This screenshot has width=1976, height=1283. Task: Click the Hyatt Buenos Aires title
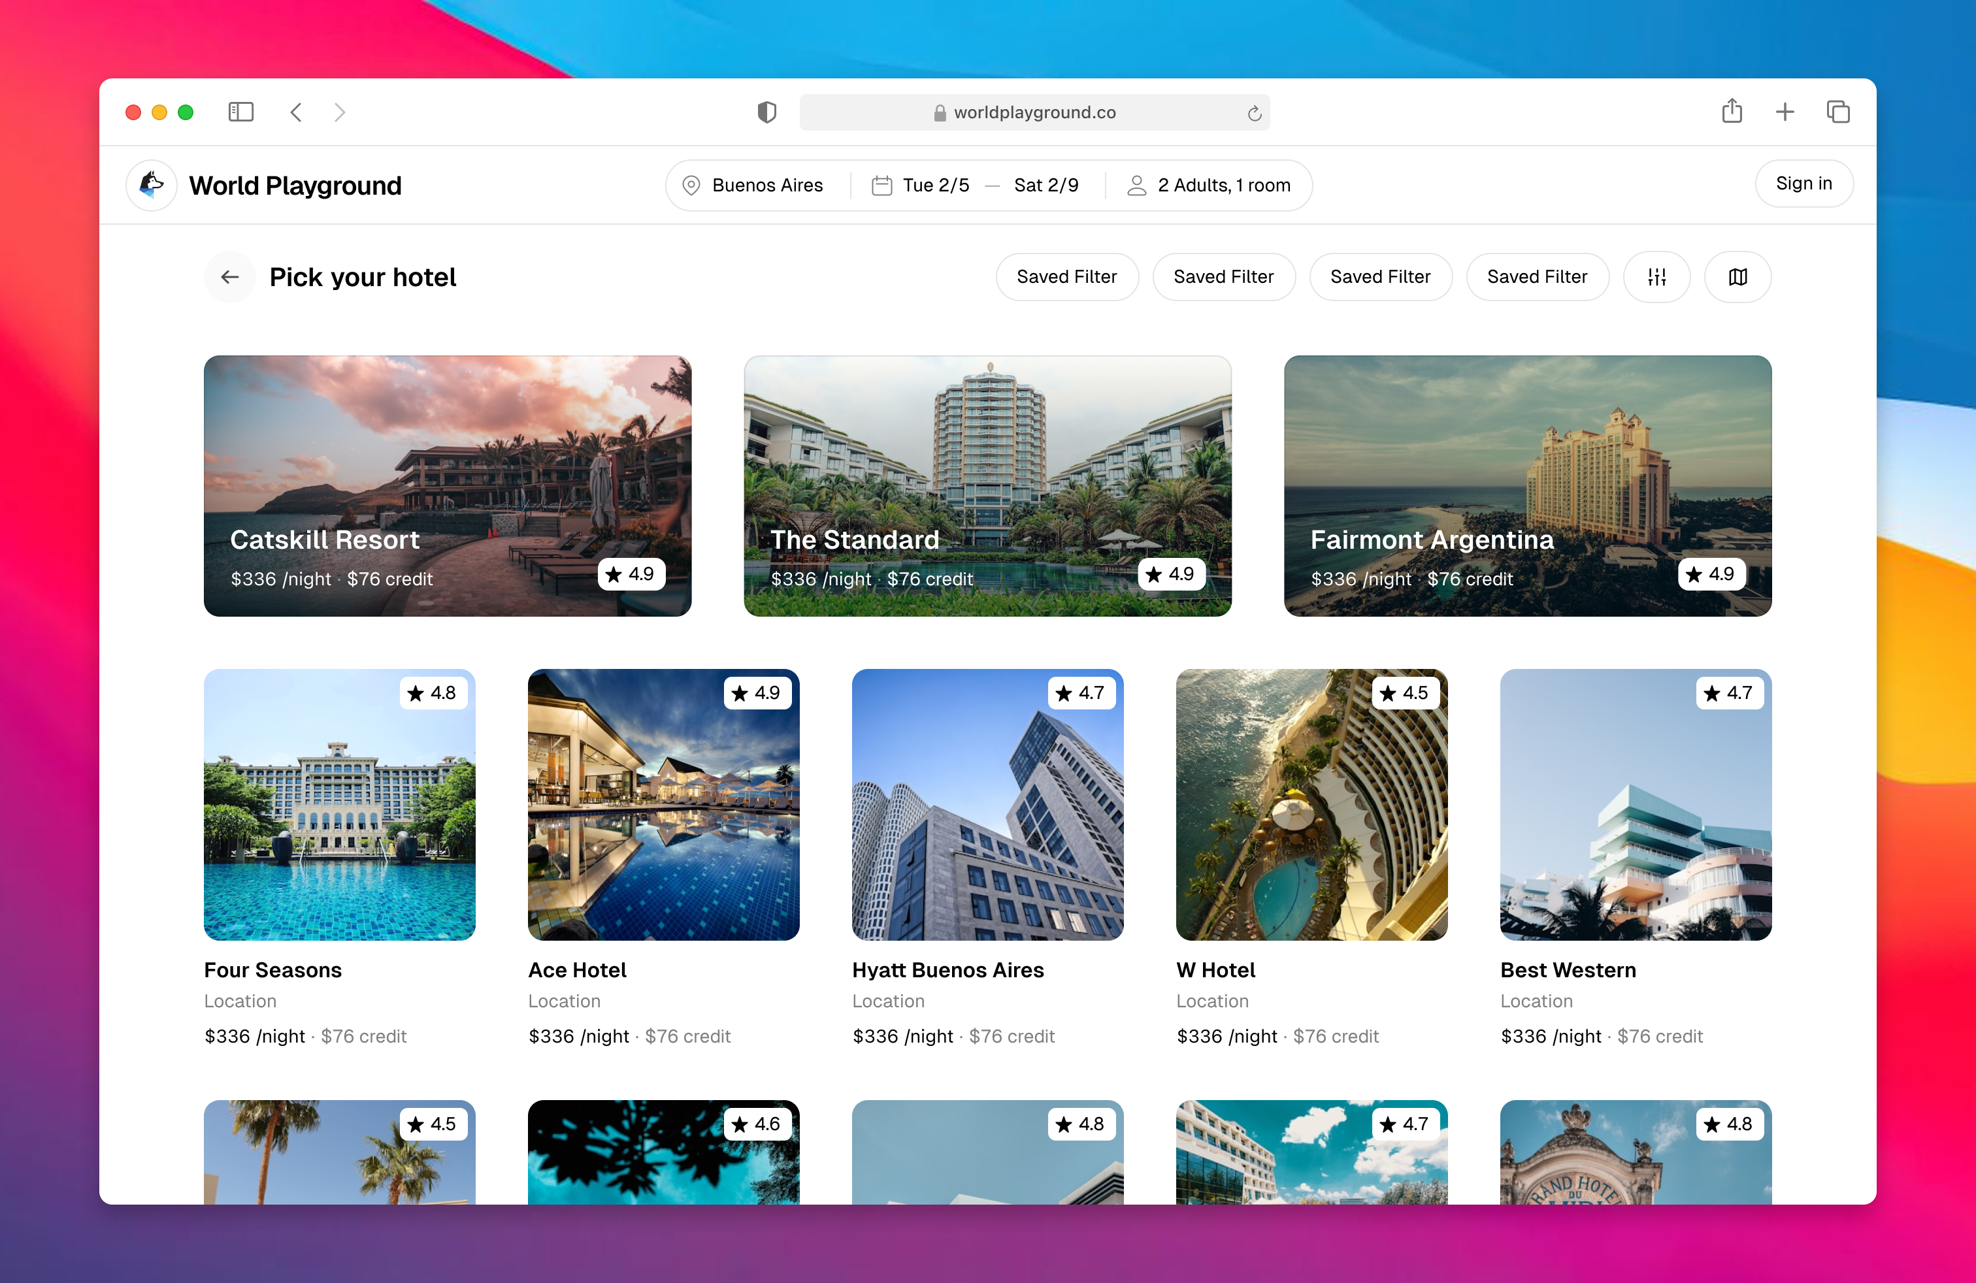click(x=948, y=969)
